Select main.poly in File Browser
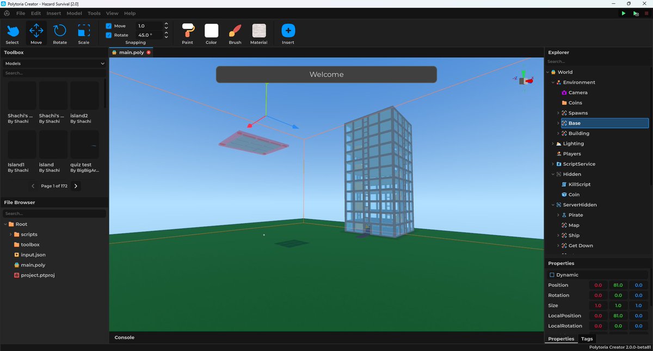Screen dimensions: 653x351 click(x=33, y=265)
